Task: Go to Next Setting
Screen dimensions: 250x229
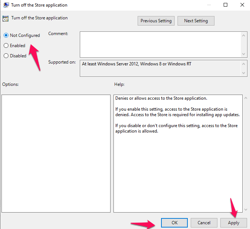Action: point(196,21)
